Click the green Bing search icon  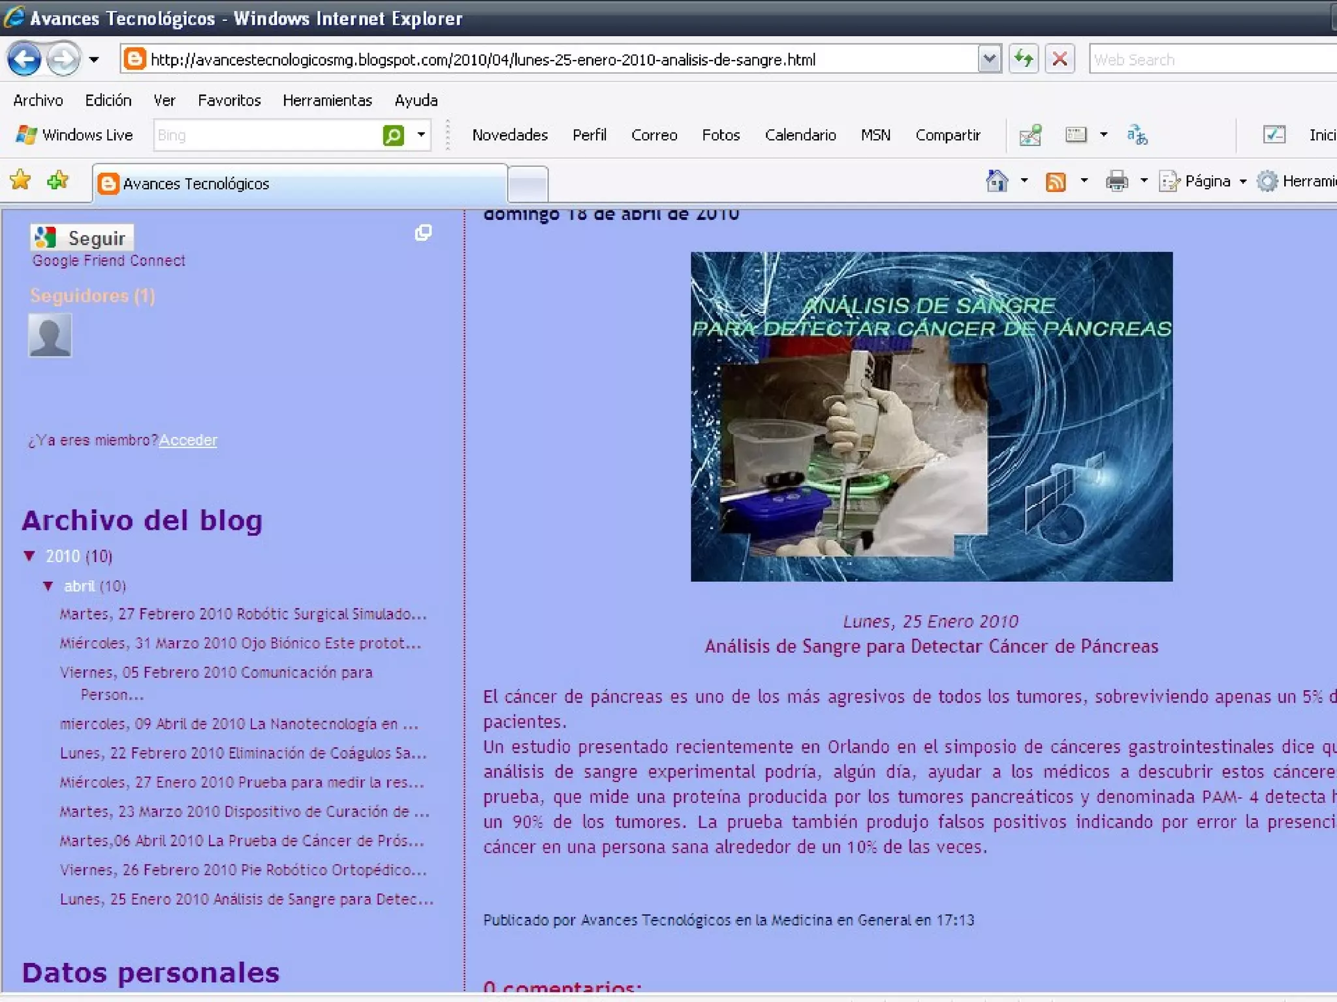[x=393, y=135]
